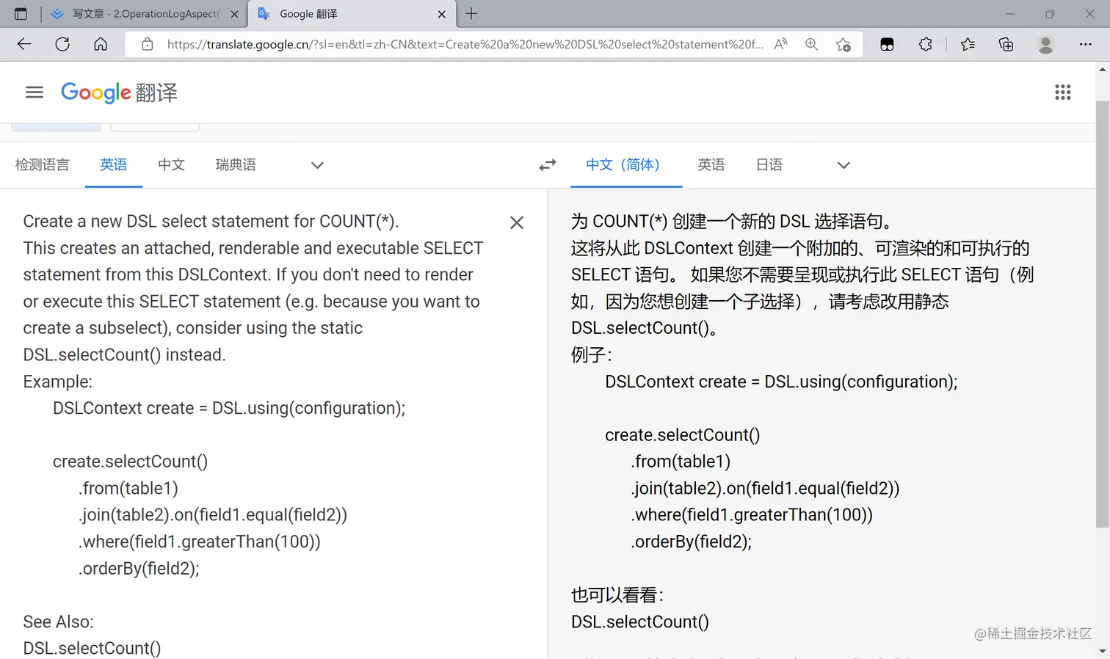Select 中文 as source language

[172, 165]
